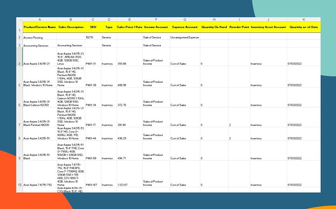The width and height of the screenshot is (336, 209).
Task: Click the Product/Service Name header cell
Action: (40, 27)
